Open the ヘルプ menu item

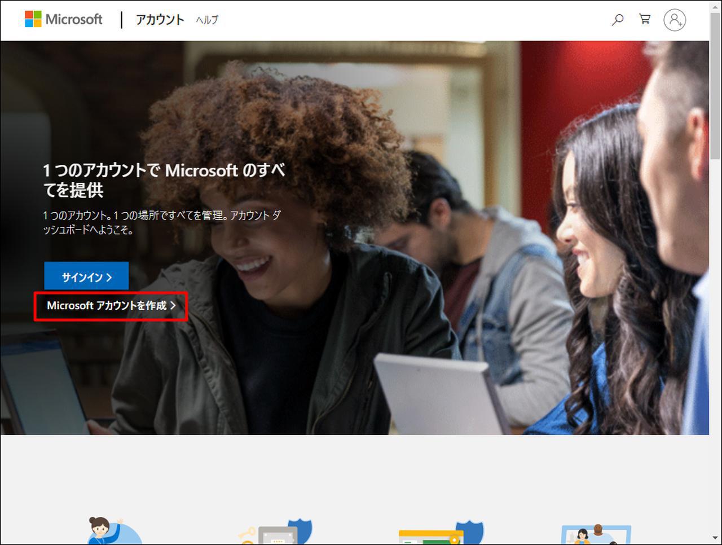tap(207, 20)
